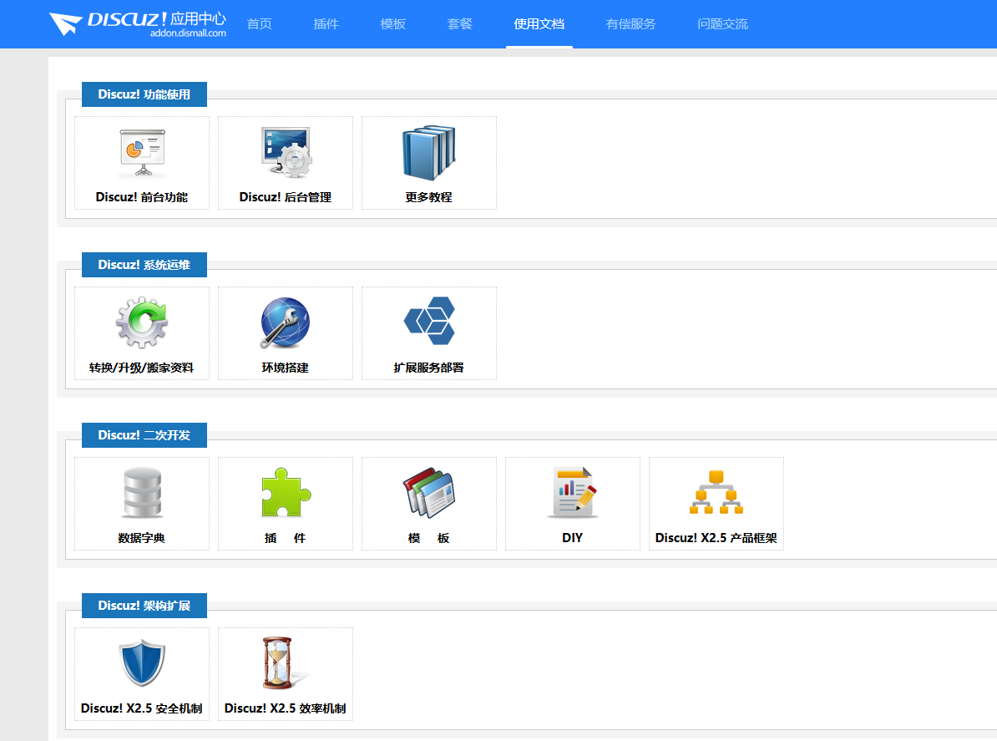Open the Discuz! X2.5 安全机制 link
The height and width of the screenshot is (741, 997).
tap(142, 708)
